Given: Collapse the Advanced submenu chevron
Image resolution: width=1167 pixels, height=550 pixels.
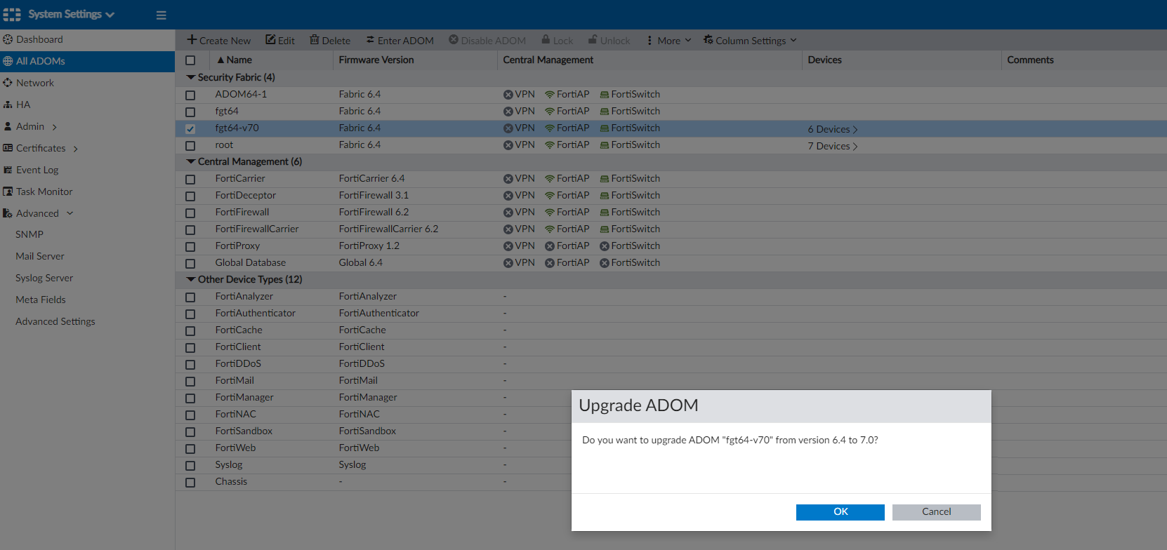Looking at the screenshot, I should pyautogui.click(x=70, y=213).
